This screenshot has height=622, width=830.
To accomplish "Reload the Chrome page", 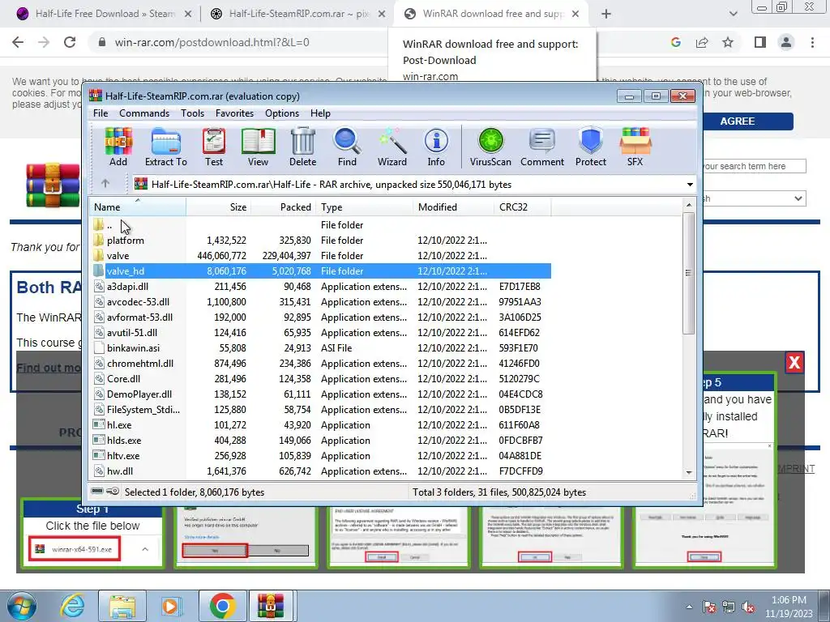I will pyautogui.click(x=70, y=42).
